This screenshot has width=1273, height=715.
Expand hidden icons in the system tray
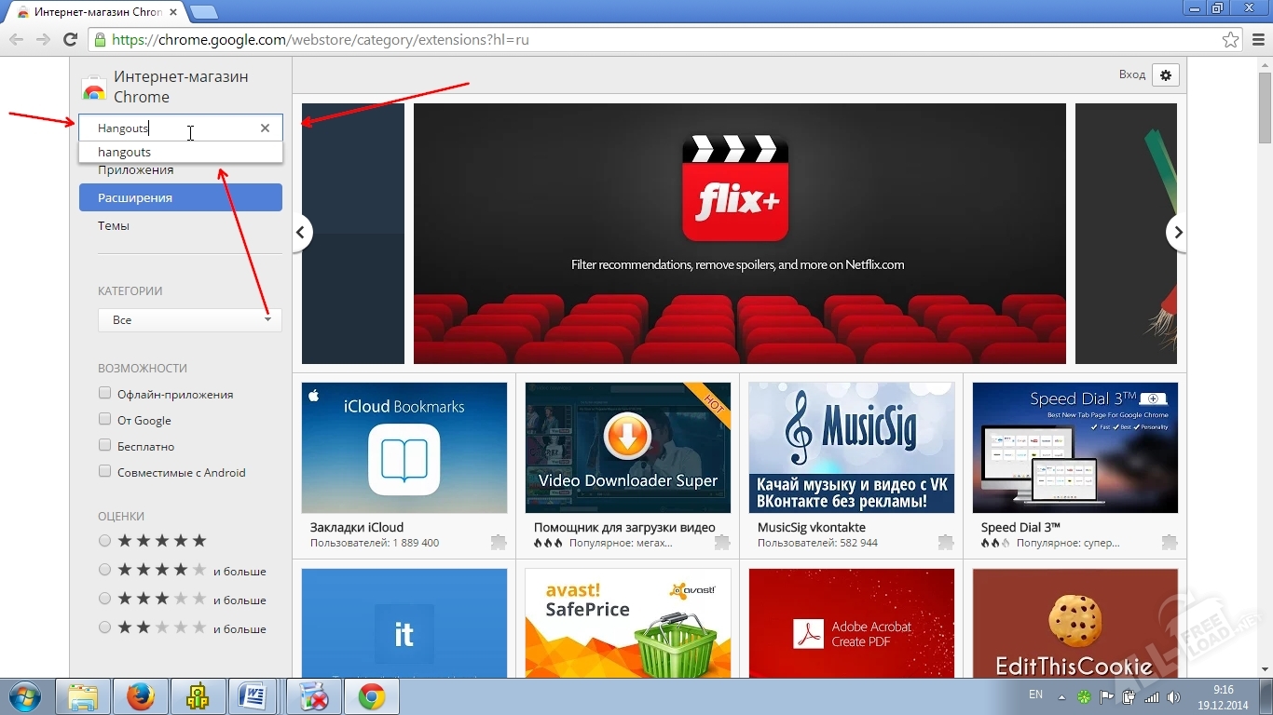pyautogui.click(x=1060, y=695)
